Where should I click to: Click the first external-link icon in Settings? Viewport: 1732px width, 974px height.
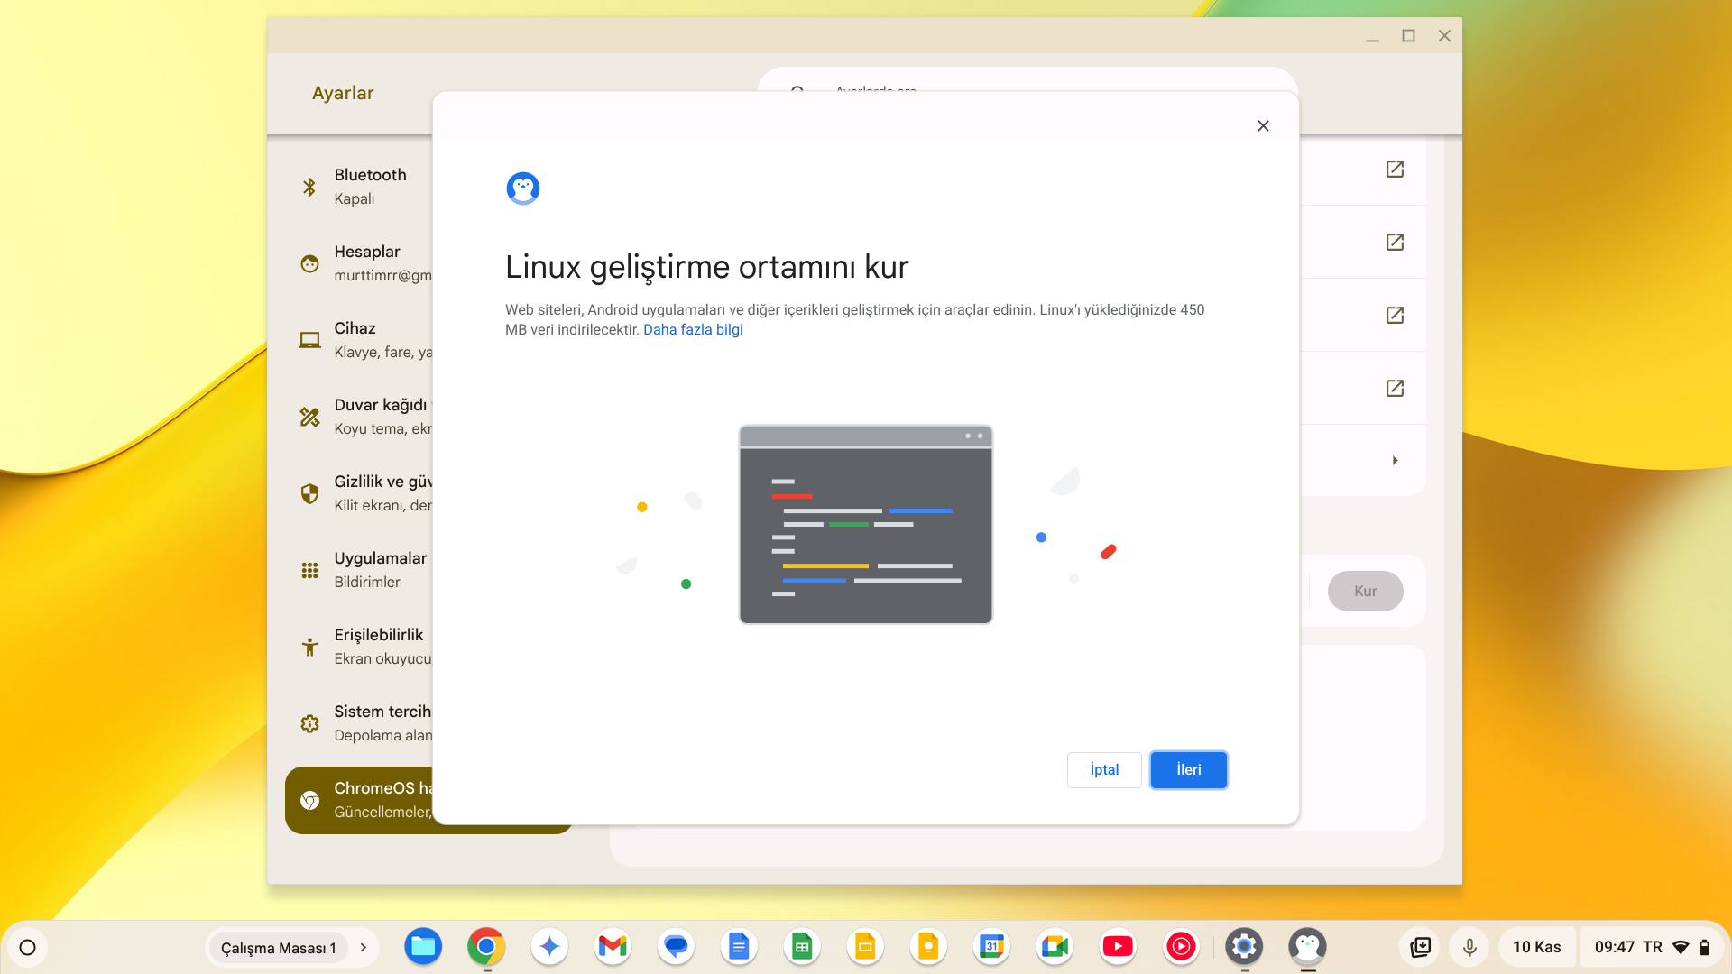point(1395,170)
